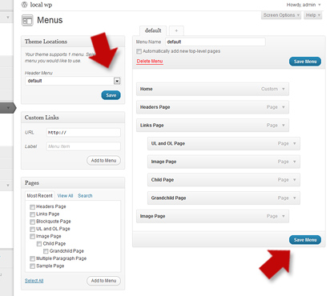Viewport: 330px width, 296px height.
Task: Check the Sample Page checkbox
Action: [x=32, y=266]
